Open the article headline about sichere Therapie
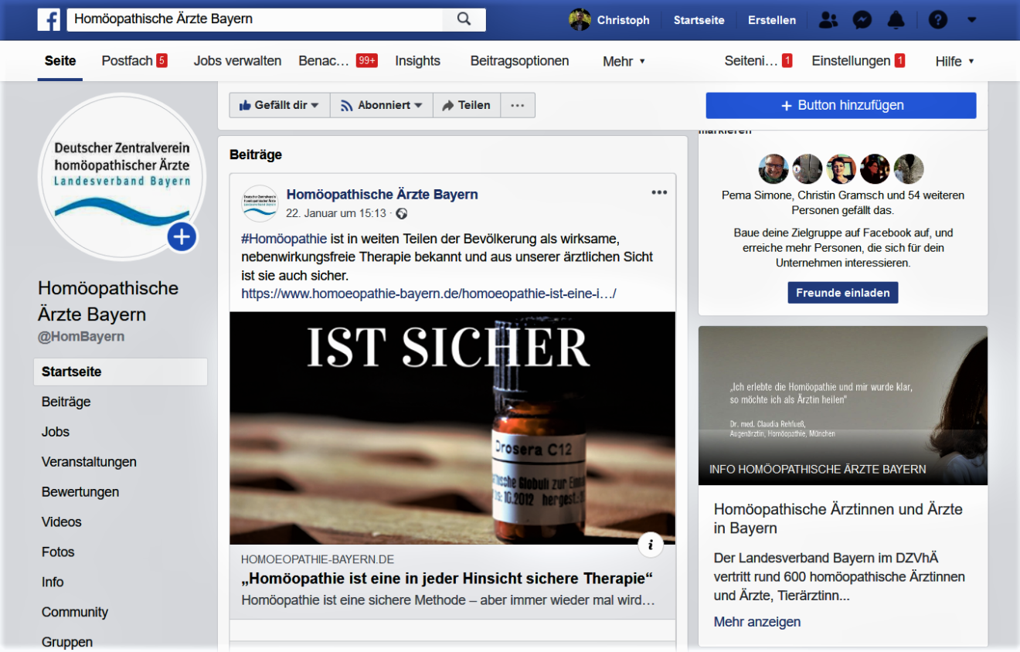Viewport: 1020px width, 652px height. pos(447,579)
